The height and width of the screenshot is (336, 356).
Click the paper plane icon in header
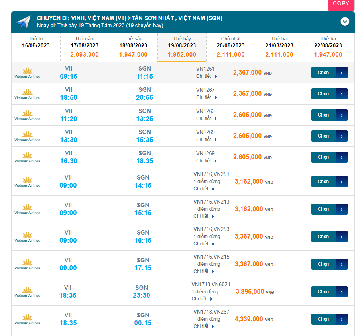[x=23, y=22]
